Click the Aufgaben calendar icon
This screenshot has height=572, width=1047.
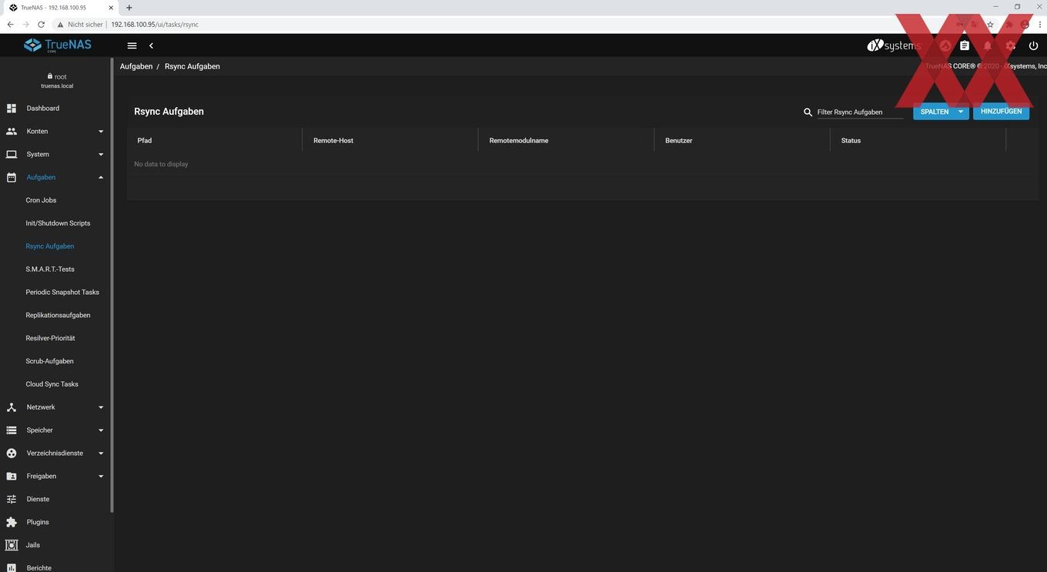point(12,177)
